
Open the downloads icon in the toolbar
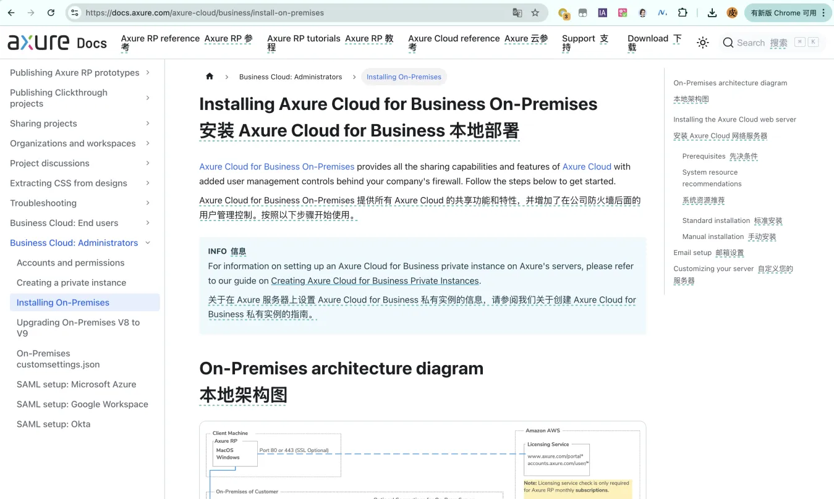tap(712, 12)
